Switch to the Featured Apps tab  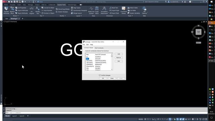coord(72,5)
